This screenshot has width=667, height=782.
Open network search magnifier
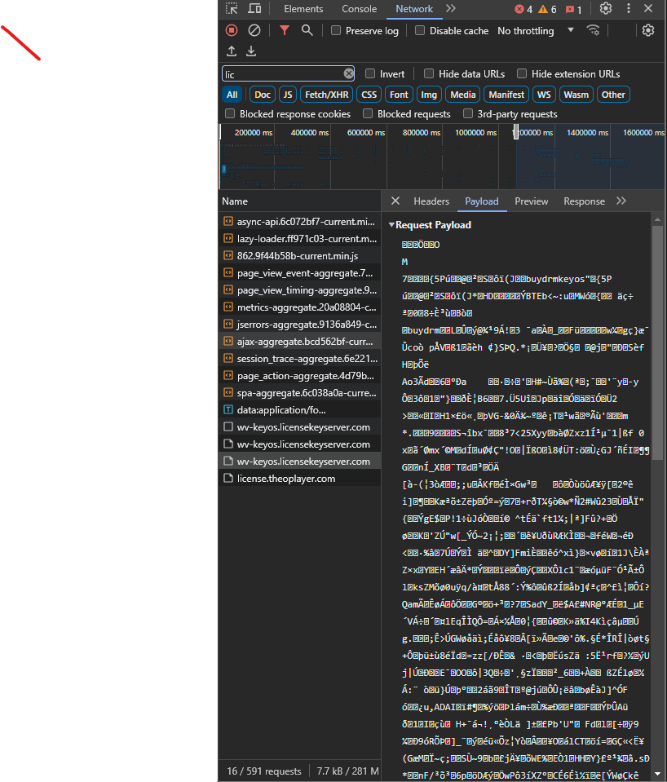(307, 30)
